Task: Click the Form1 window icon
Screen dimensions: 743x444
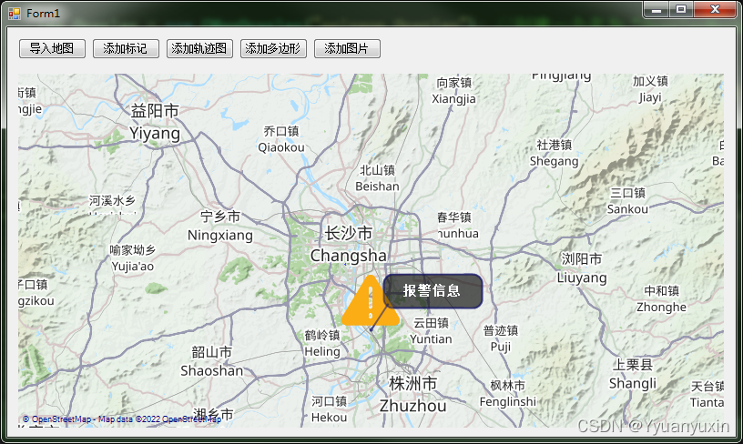Action: 15,14
